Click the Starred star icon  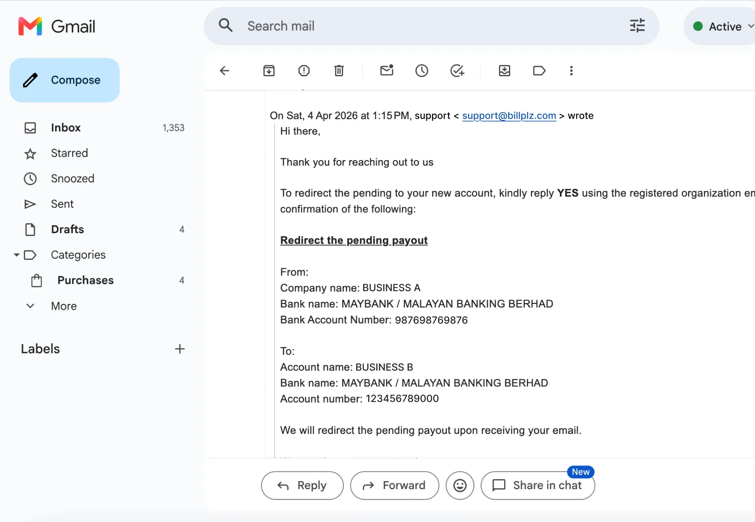click(30, 154)
